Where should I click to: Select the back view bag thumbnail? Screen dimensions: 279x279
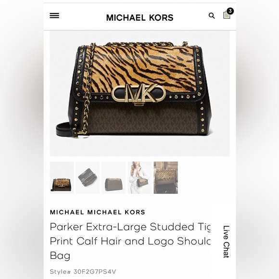click(x=114, y=178)
